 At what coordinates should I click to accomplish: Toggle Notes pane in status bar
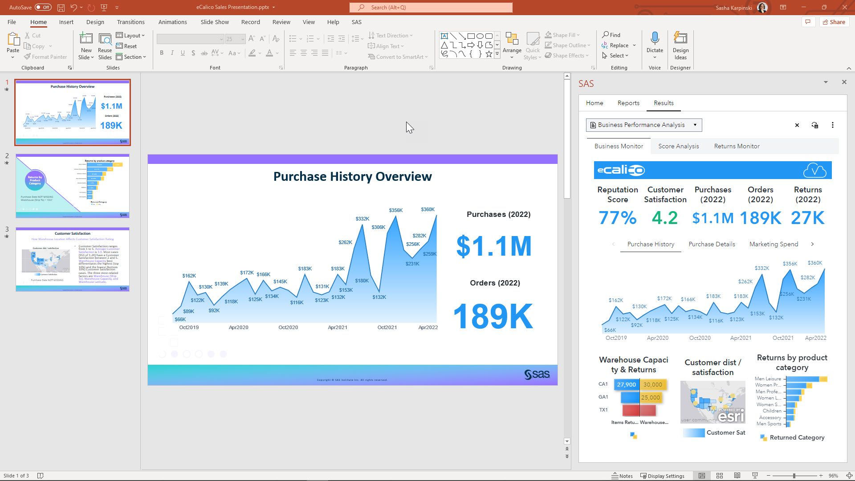click(x=622, y=476)
